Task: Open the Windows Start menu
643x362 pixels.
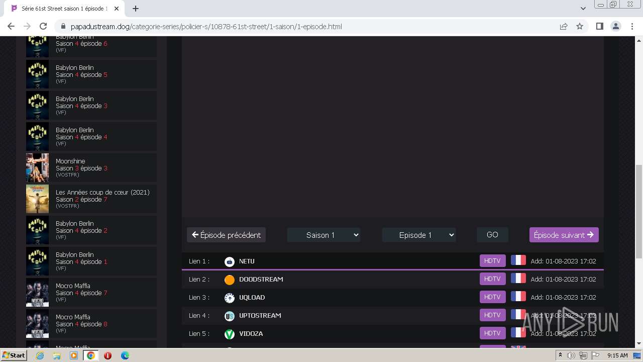Action: coord(14,355)
